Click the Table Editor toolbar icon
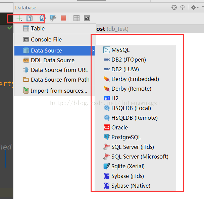 [x=76, y=18]
